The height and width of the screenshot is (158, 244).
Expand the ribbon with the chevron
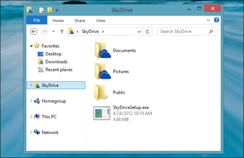(x=208, y=20)
